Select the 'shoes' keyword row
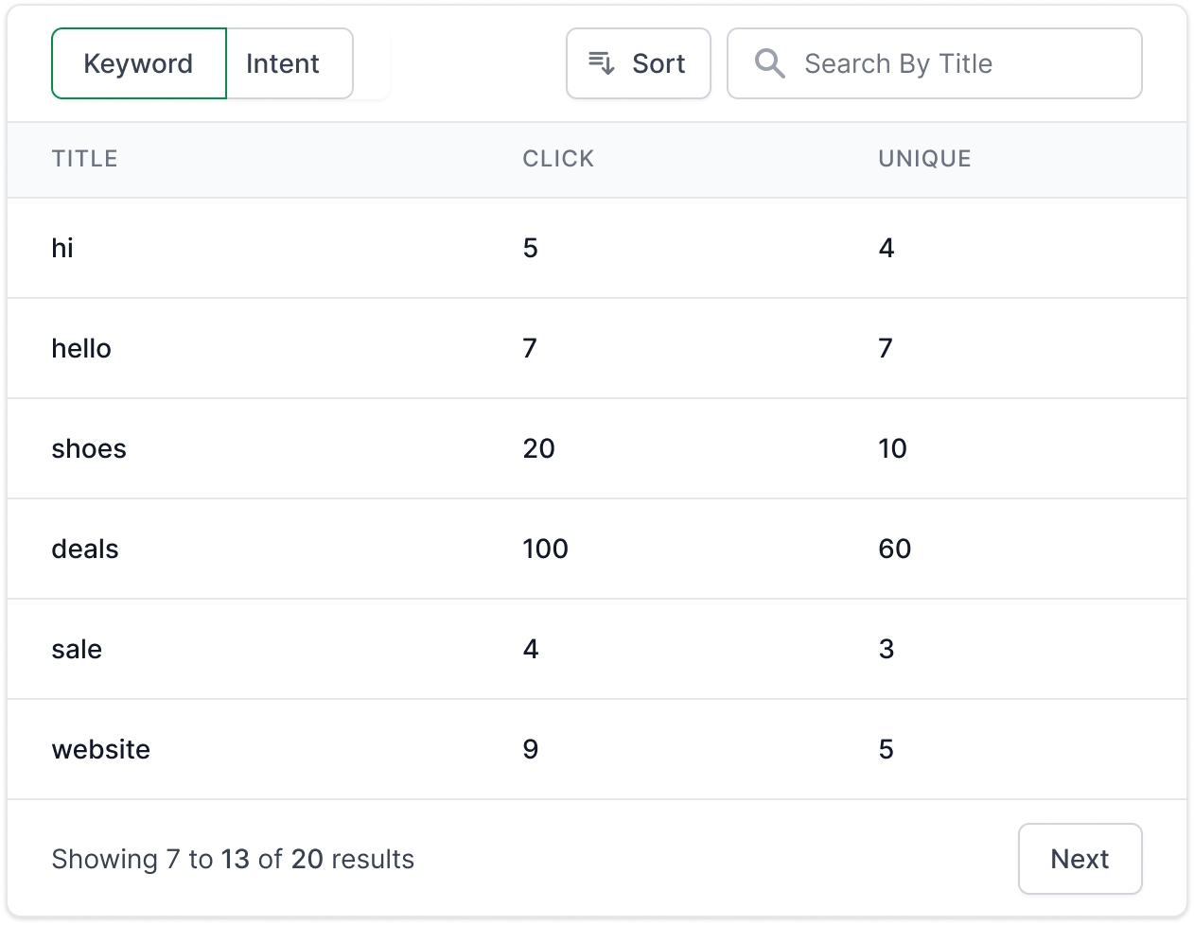Viewport: 1194px width, 925px height. (89, 448)
